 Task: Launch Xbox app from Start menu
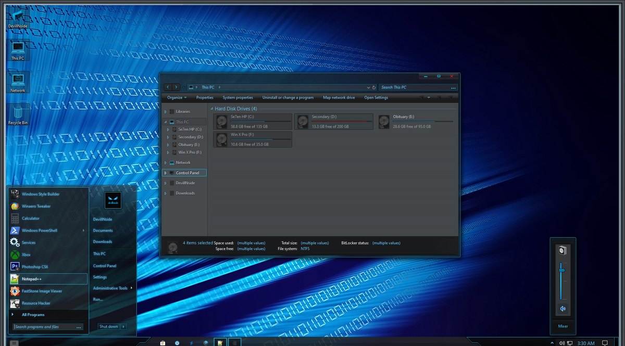[x=48, y=254]
